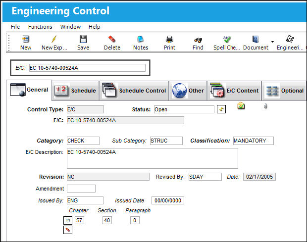Click the Chapter field showing 57

[79, 220]
